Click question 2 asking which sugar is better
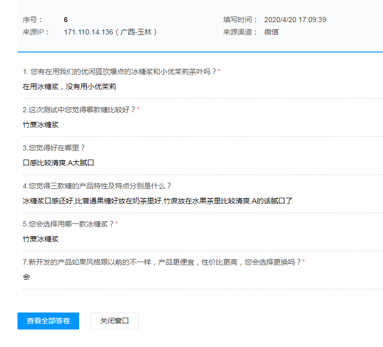This screenshot has height=347, width=383. point(81,110)
